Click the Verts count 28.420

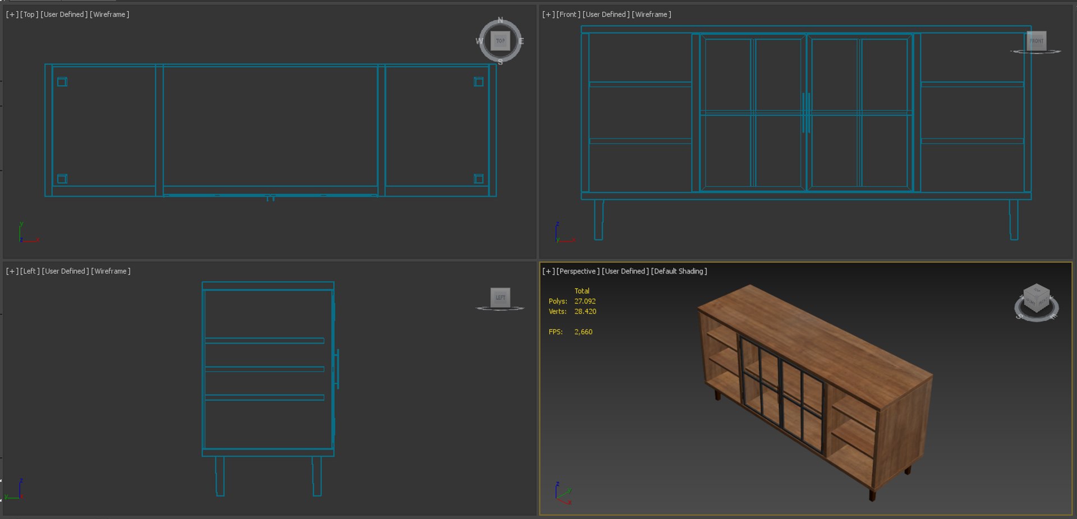coord(585,312)
